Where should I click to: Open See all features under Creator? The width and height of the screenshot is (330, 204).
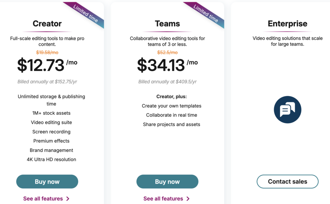[x=43, y=199]
